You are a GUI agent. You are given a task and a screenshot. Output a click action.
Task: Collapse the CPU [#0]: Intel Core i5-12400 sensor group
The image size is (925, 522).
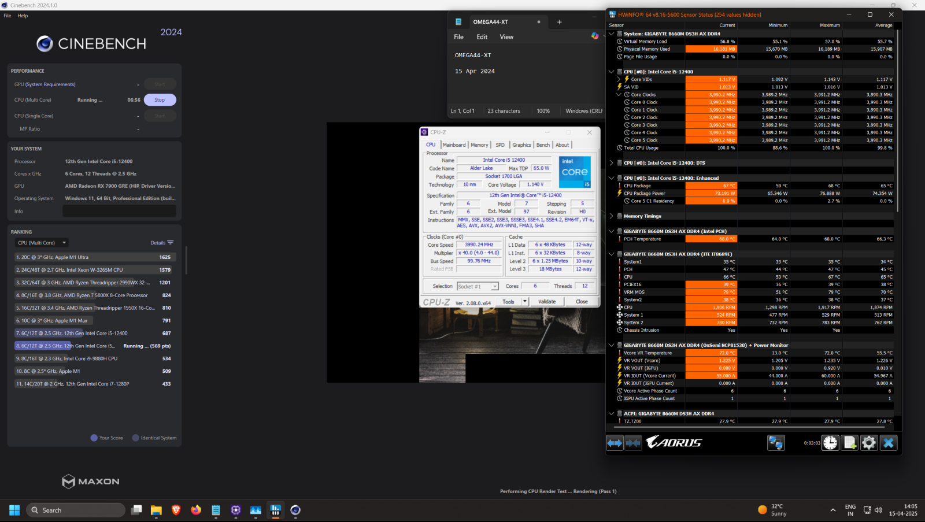click(612, 72)
